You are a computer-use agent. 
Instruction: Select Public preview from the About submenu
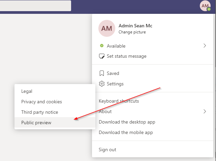(36, 123)
